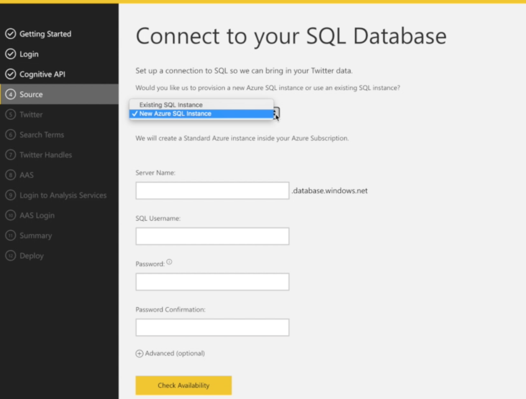Focus the Password Confirmation input field
This screenshot has width=526, height=399.
coord(212,327)
